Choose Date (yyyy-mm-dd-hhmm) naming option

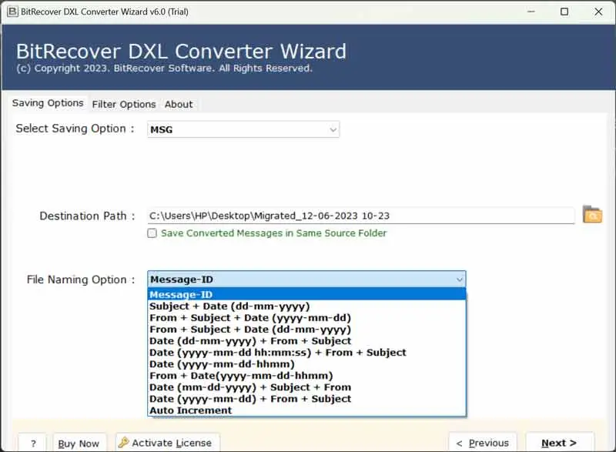click(x=306, y=364)
